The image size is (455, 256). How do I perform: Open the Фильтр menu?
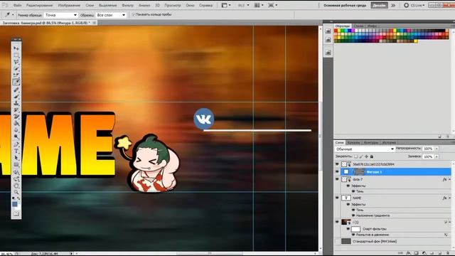[x=127, y=5]
